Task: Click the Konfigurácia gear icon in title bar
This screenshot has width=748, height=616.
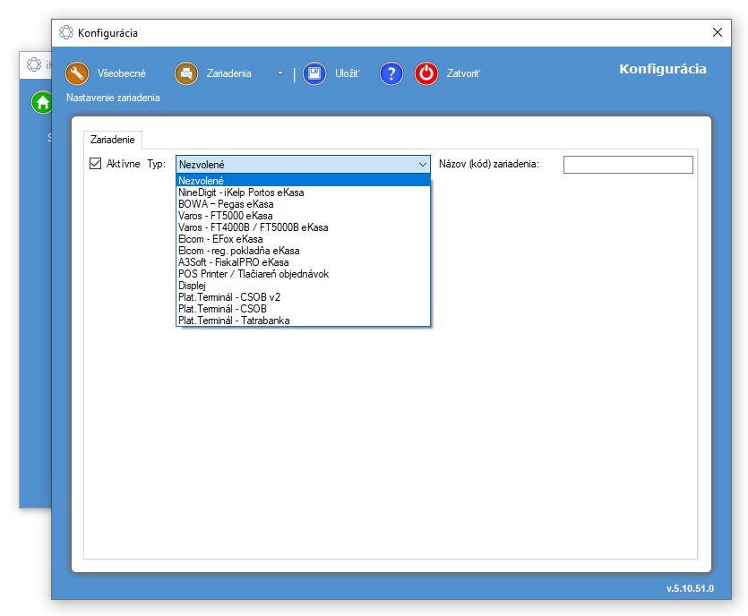Action: [66, 33]
